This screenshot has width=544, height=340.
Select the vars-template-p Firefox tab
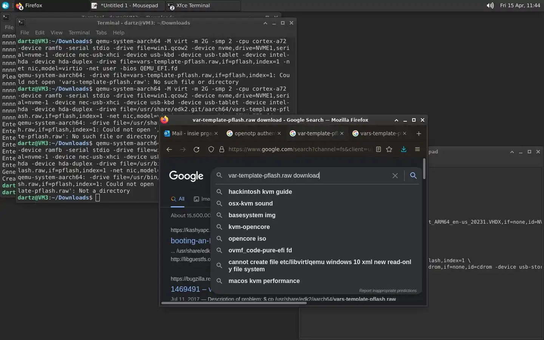tap(380, 133)
